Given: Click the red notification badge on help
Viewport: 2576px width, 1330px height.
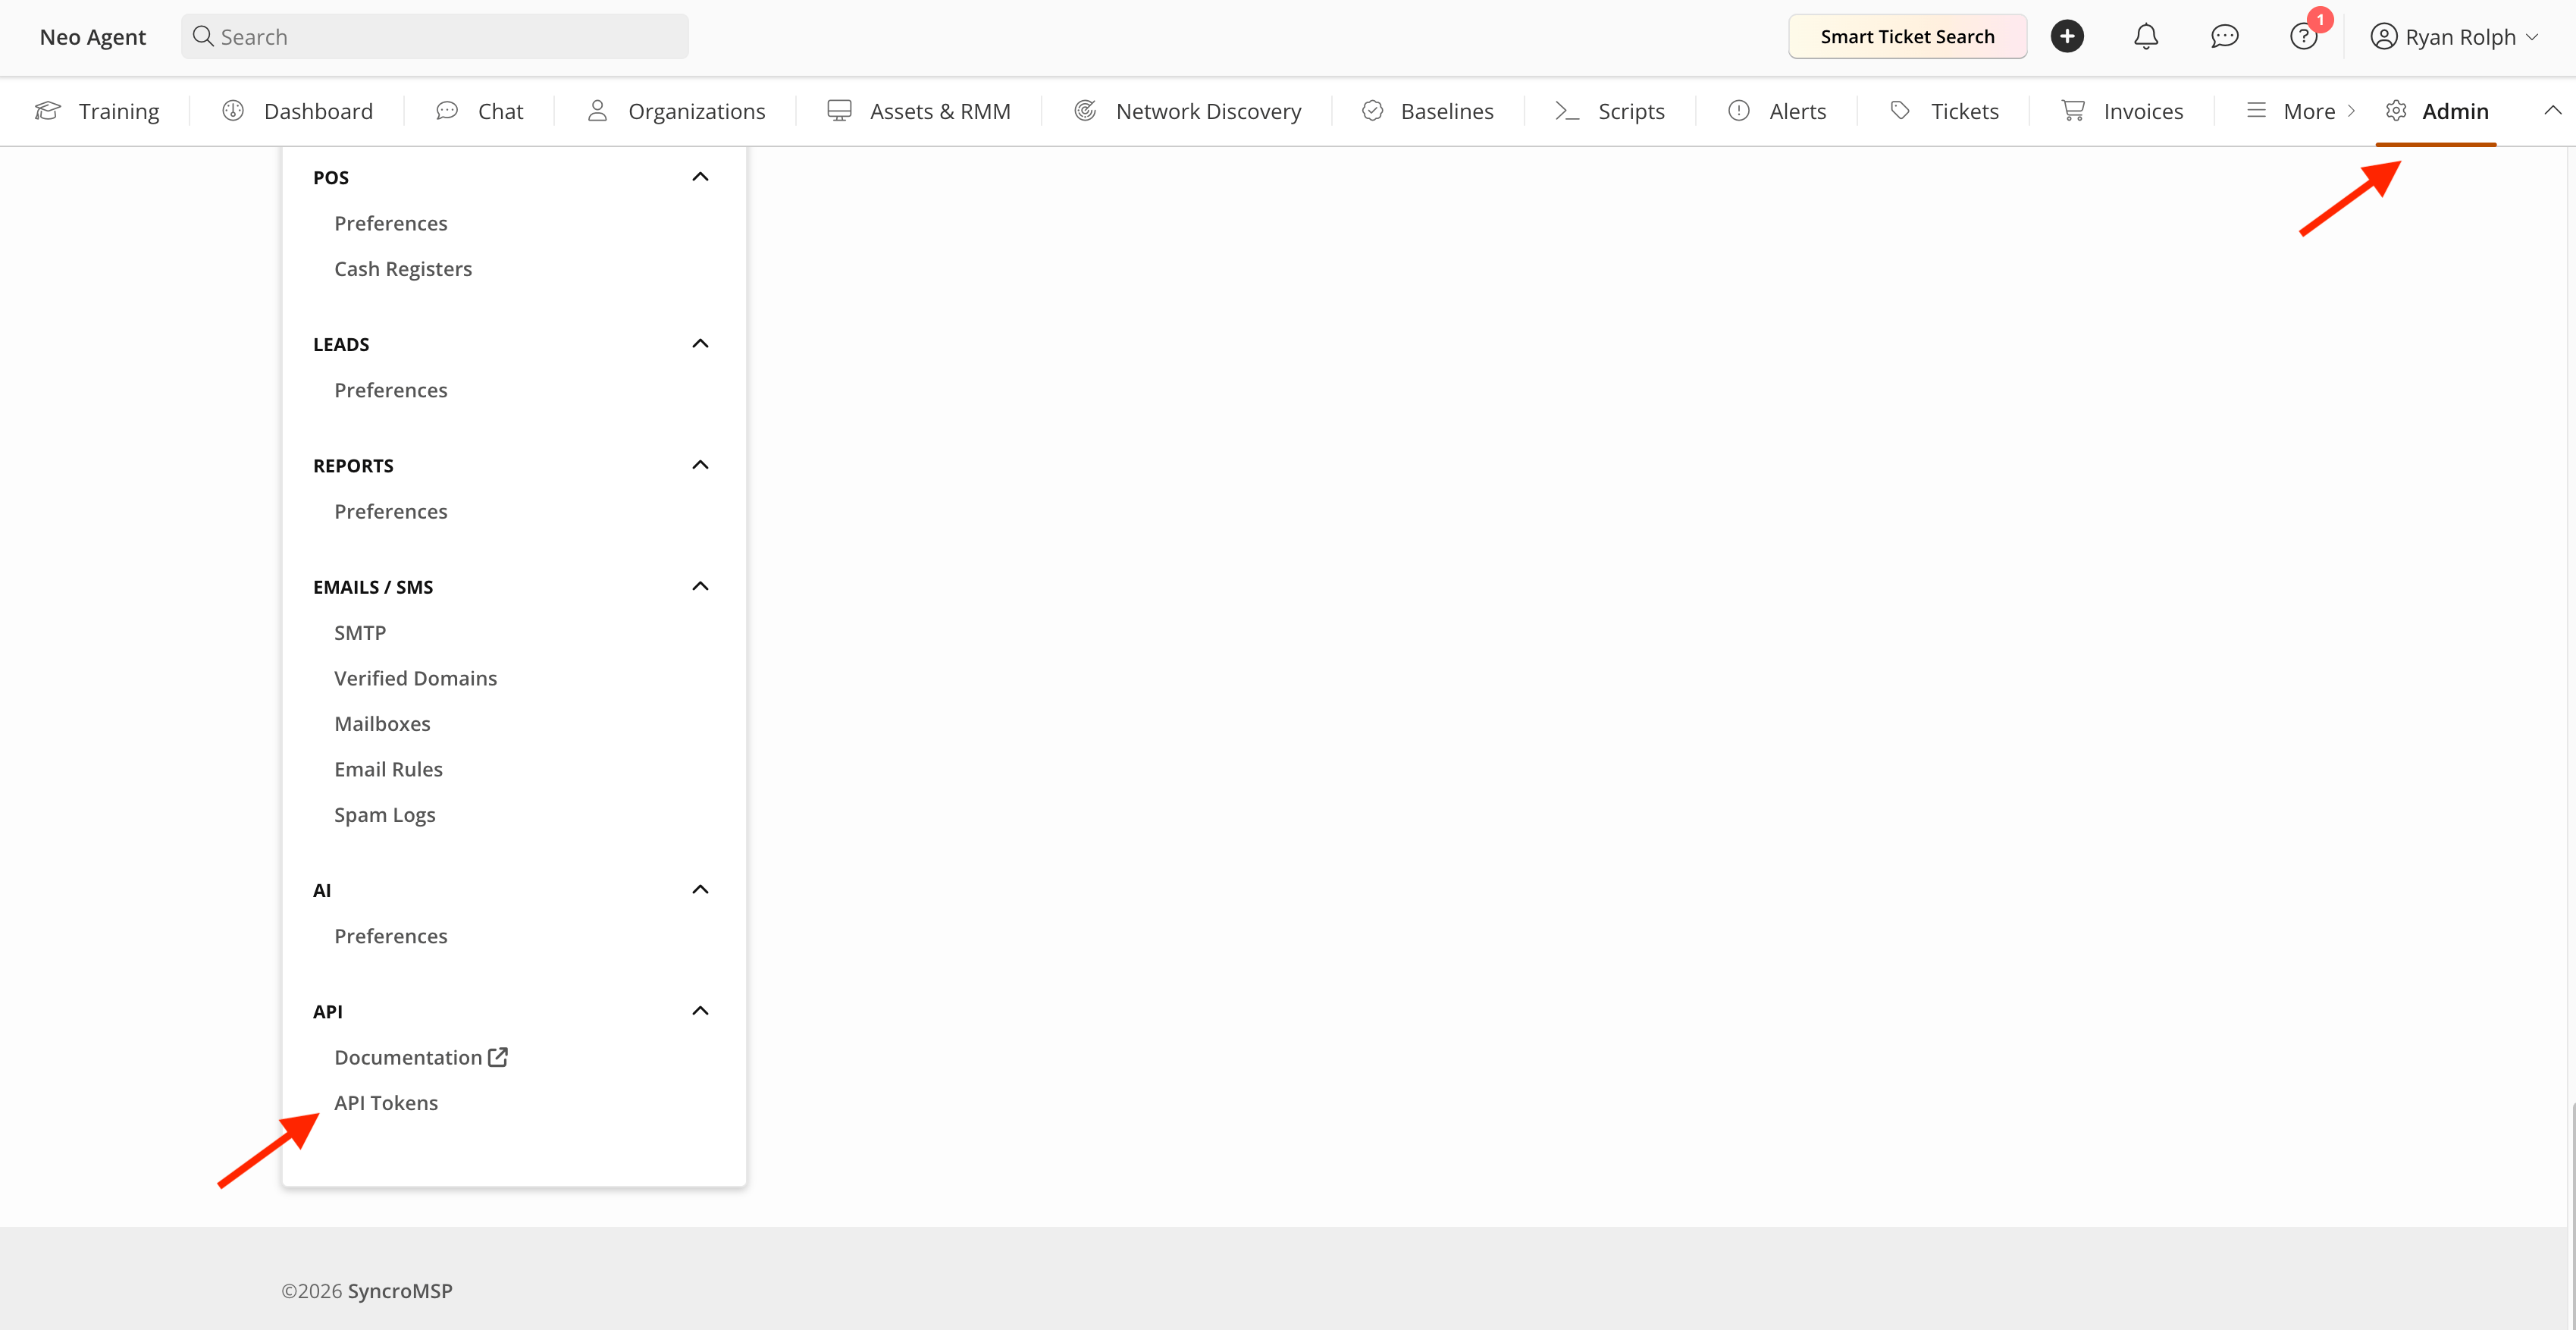Looking at the screenshot, I should [2320, 20].
